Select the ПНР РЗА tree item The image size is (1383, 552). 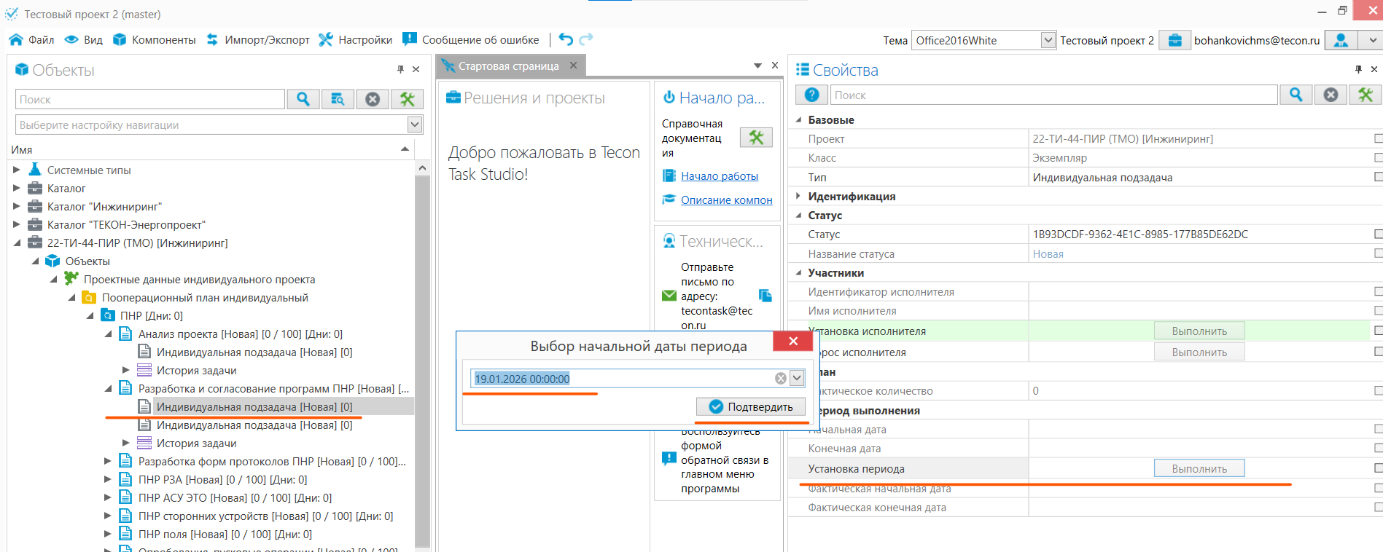(x=222, y=480)
